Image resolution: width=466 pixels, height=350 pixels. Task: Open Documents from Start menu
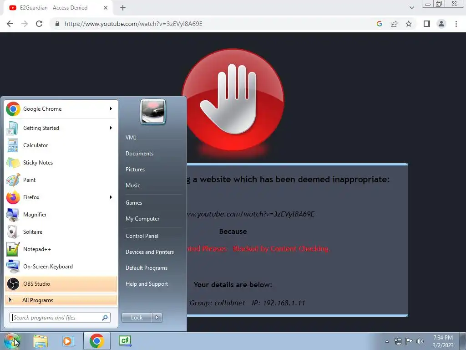point(139,154)
